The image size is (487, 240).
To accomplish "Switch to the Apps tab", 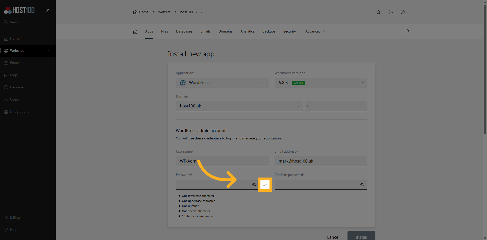I will coord(149,31).
